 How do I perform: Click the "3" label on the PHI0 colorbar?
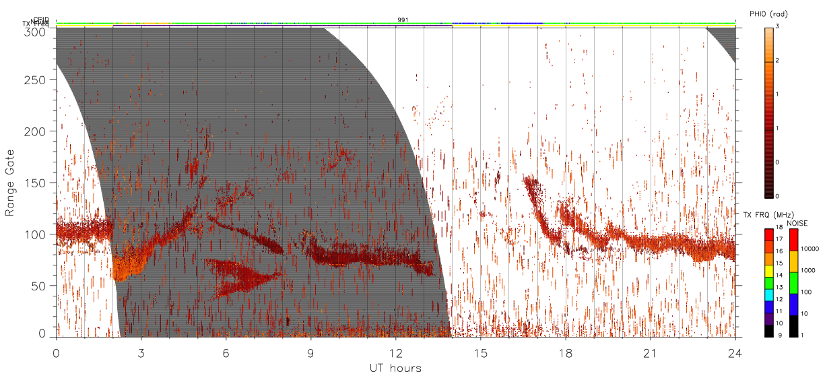click(x=776, y=27)
